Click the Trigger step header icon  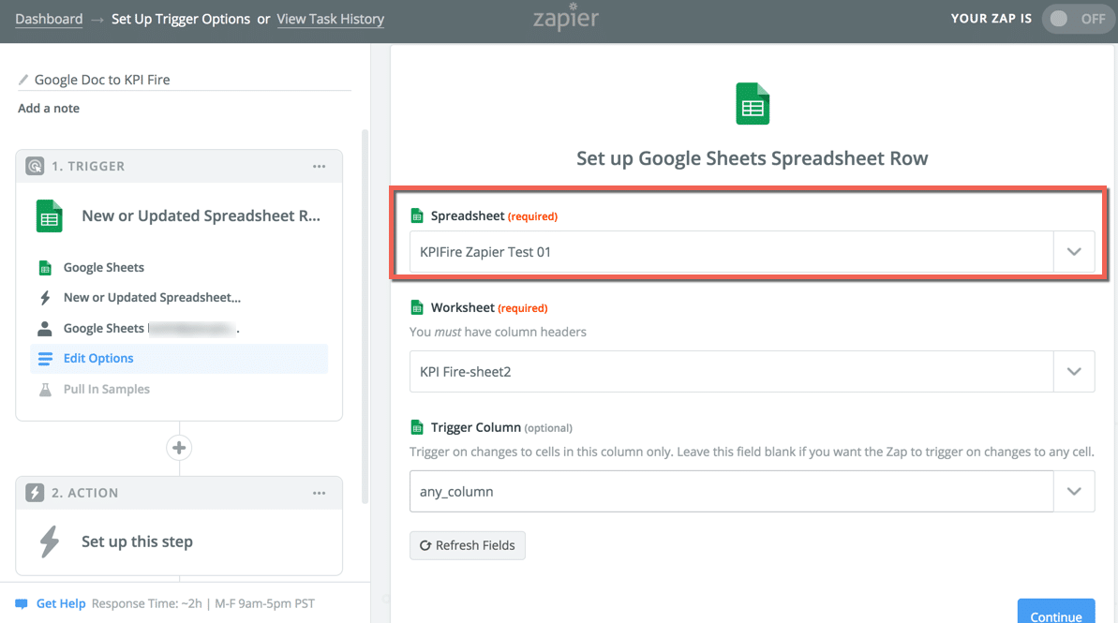(x=35, y=166)
